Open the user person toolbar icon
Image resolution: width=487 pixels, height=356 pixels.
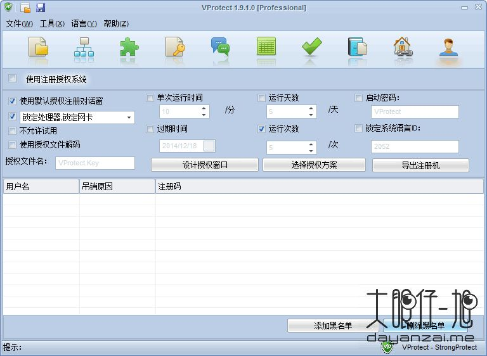click(448, 47)
